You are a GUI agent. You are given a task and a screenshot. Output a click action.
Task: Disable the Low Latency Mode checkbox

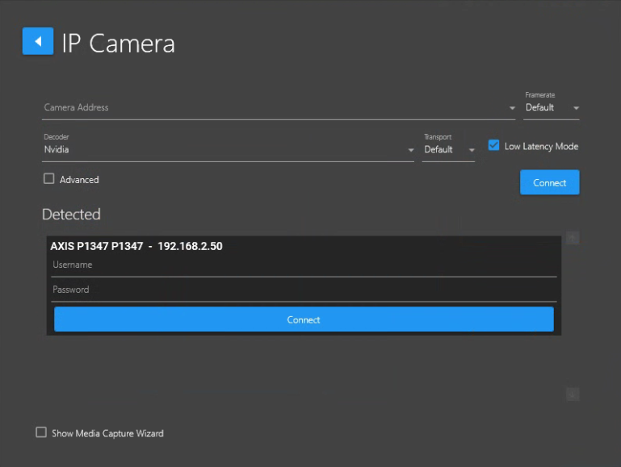point(493,146)
